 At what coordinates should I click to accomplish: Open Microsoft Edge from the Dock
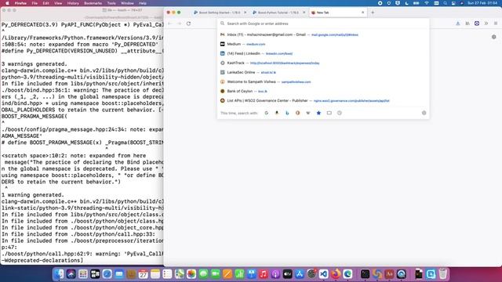347,274
